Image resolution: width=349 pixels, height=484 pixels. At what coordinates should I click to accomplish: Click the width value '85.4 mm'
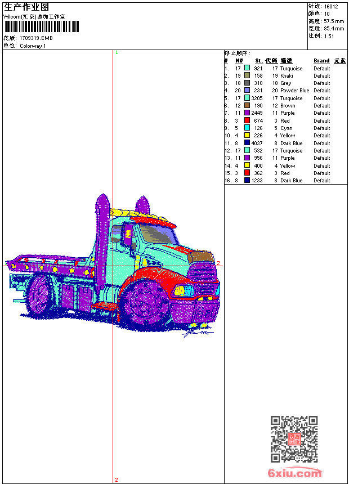pyautogui.click(x=334, y=29)
